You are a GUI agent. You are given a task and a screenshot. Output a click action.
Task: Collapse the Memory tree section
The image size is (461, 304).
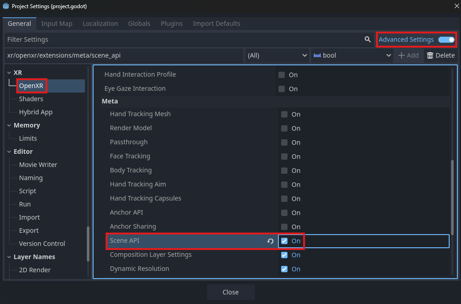point(9,125)
